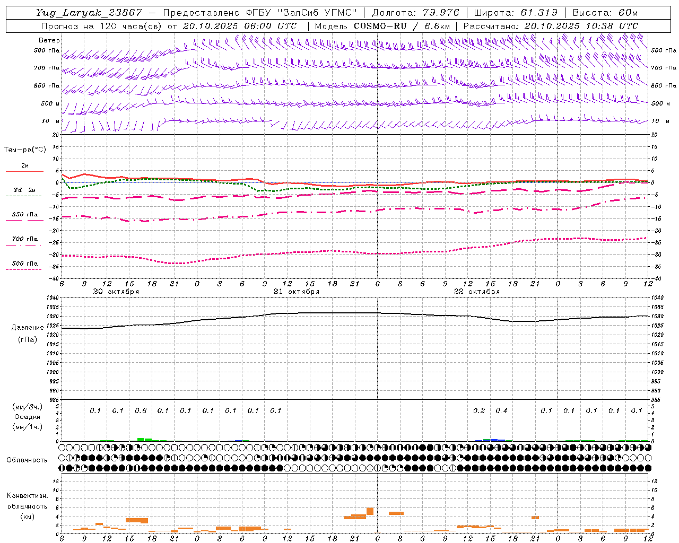The width and height of the screenshot is (679, 543).
Task: Click the station name Yug_Laryak_23867
Action: (89, 13)
